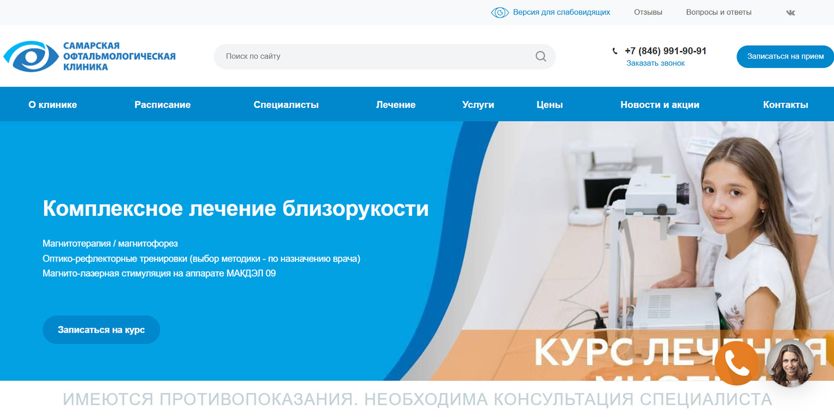Open the "Специалисты" section
Viewport: 834px width, 417px height.
click(286, 105)
